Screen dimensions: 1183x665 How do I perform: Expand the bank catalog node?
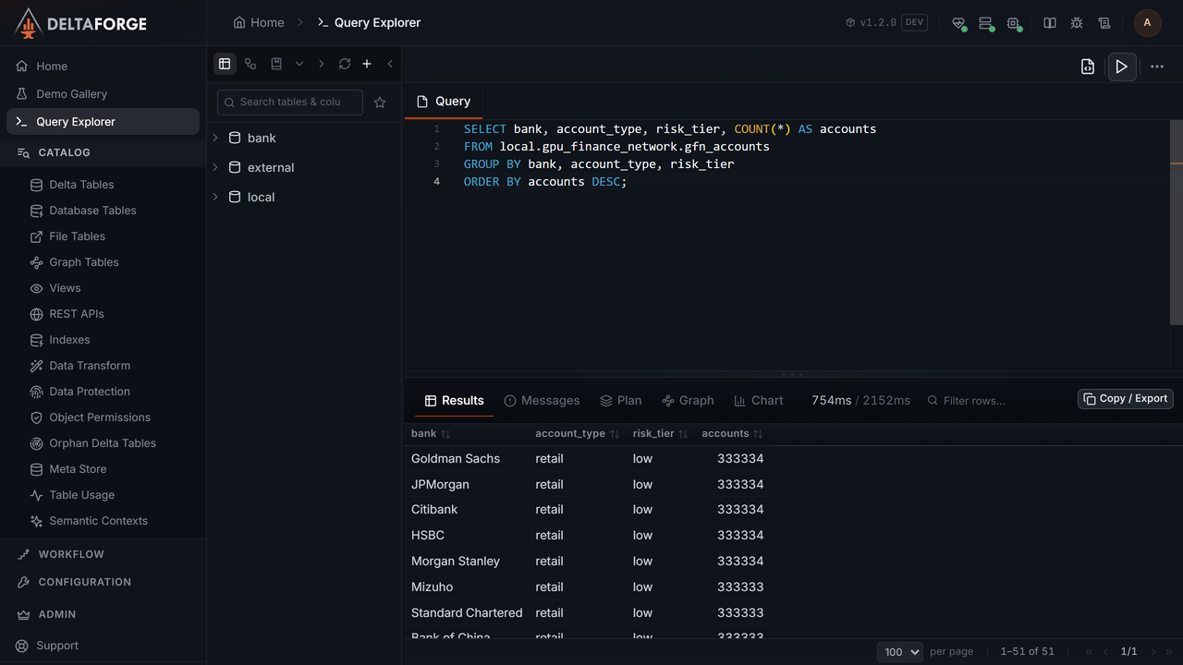coord(215,138)
